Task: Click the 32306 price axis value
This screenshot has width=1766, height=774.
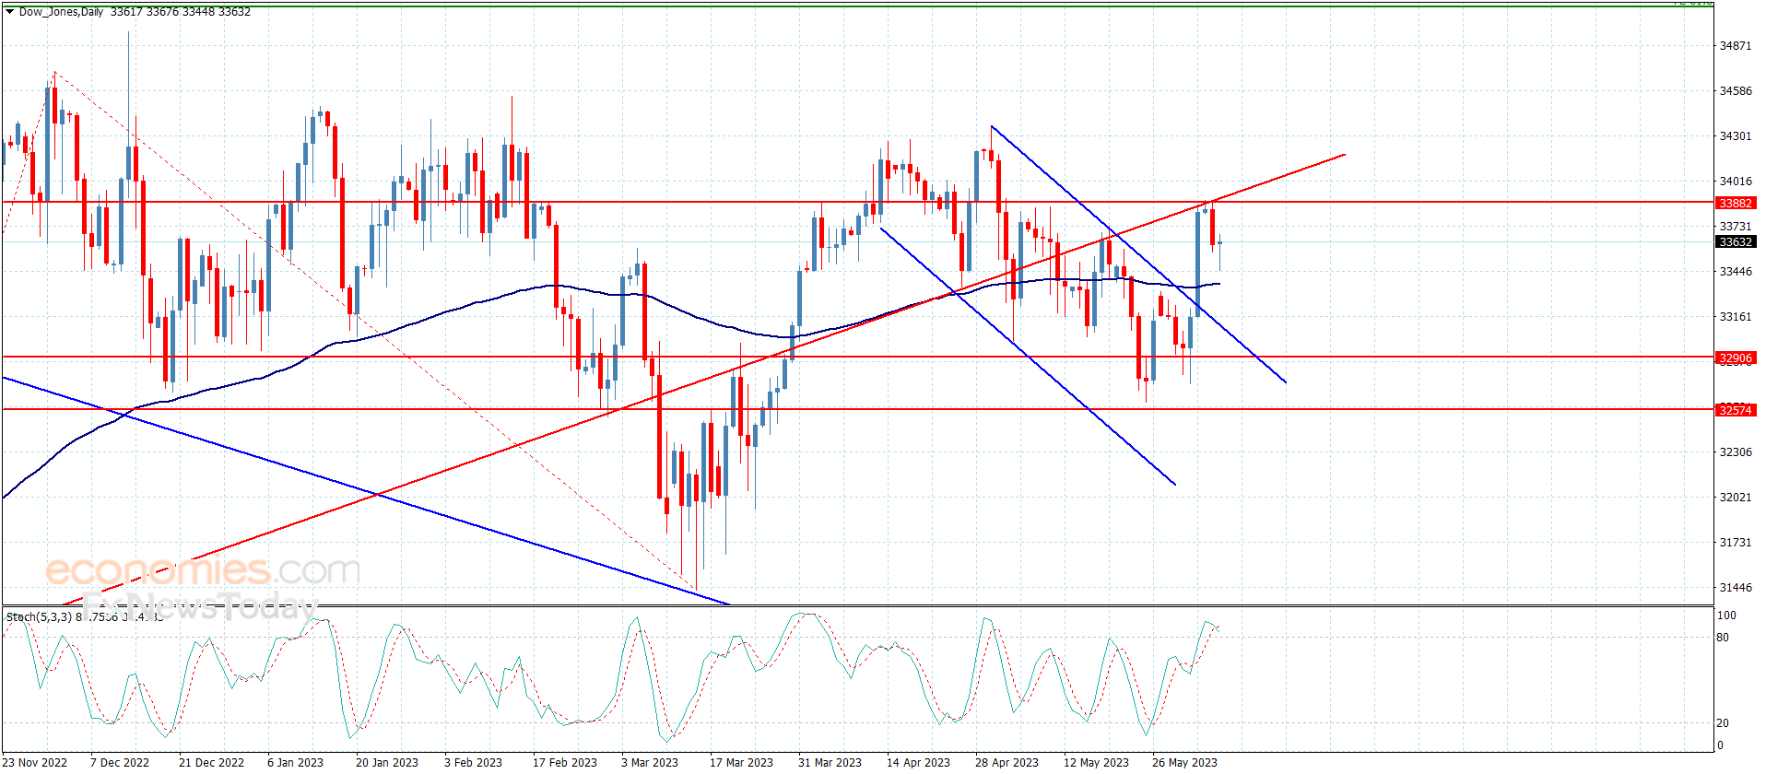Action: click(1736, 452)
